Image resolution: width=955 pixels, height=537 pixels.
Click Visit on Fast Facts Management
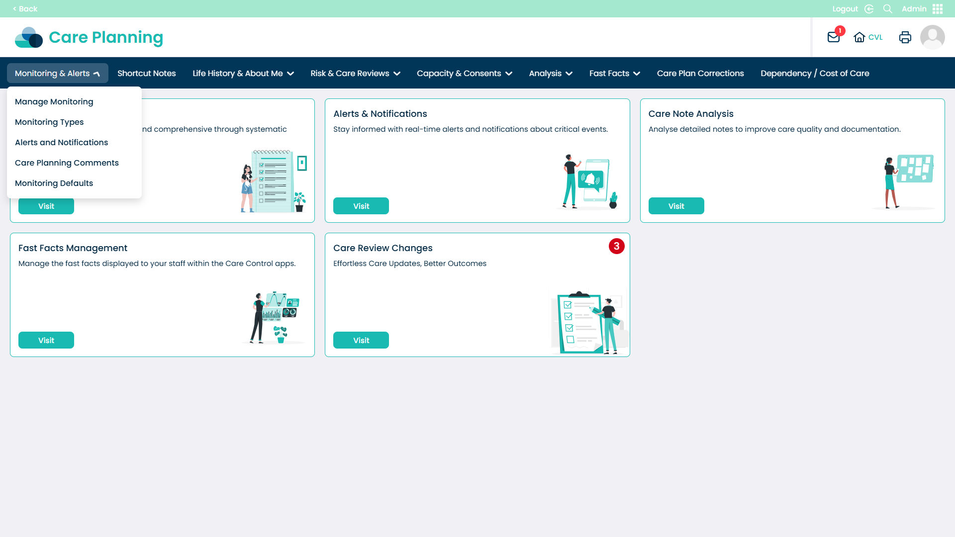pos(46,340)
